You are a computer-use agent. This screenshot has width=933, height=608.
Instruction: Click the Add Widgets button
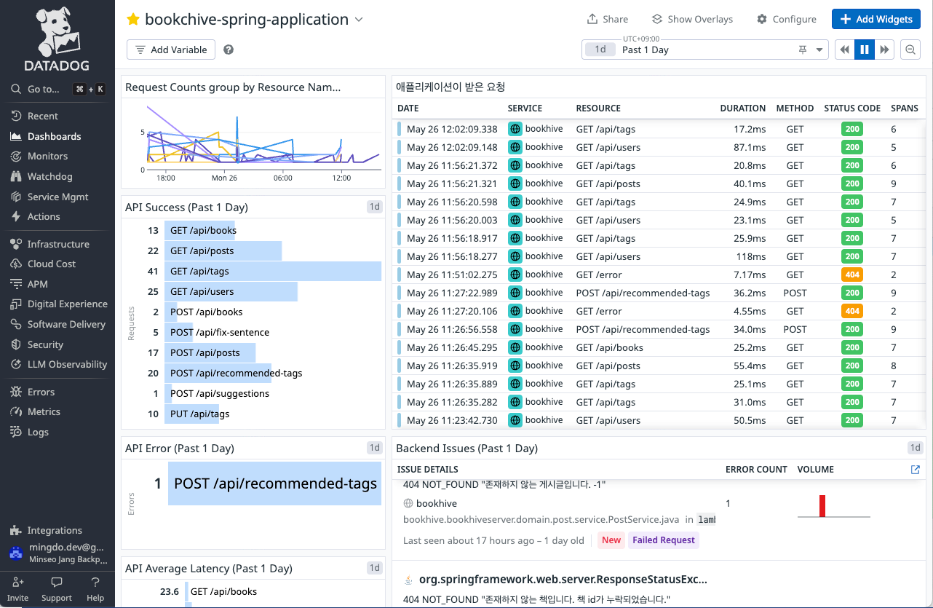(876, 19)
